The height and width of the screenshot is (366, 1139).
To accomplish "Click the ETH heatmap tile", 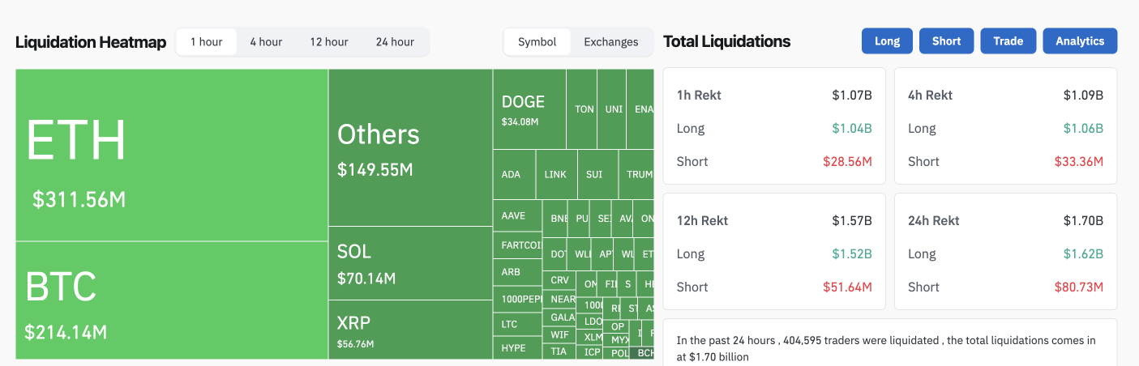I will click(x=171, y=155).
